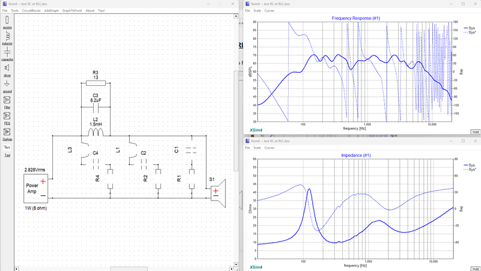Open the CircuitBlocks menu
This screenshot has width=481, height=271.
(31, 10)
